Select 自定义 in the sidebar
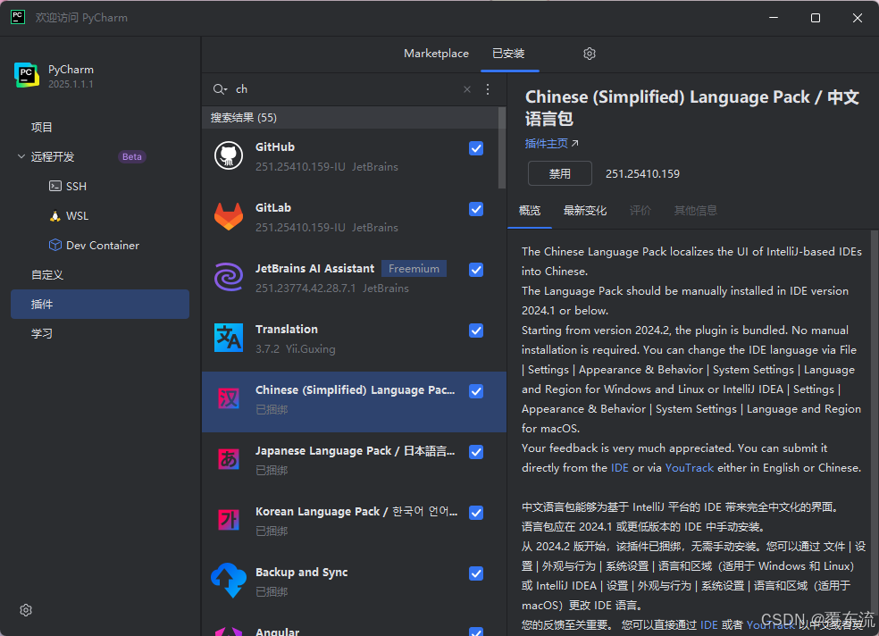This screenshot has width=879, height=636. click(47, 274)
